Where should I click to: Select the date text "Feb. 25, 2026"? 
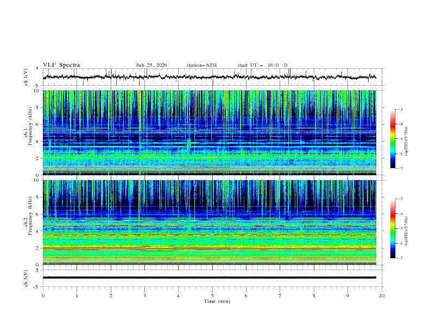(x=151, y=65)
